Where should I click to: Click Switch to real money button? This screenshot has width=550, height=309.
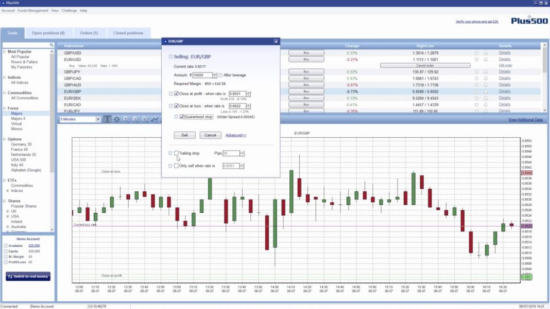(x=28, y=277)
